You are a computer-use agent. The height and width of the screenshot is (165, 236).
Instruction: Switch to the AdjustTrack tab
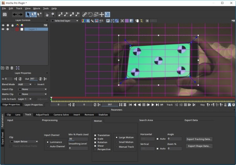[43, 115]
